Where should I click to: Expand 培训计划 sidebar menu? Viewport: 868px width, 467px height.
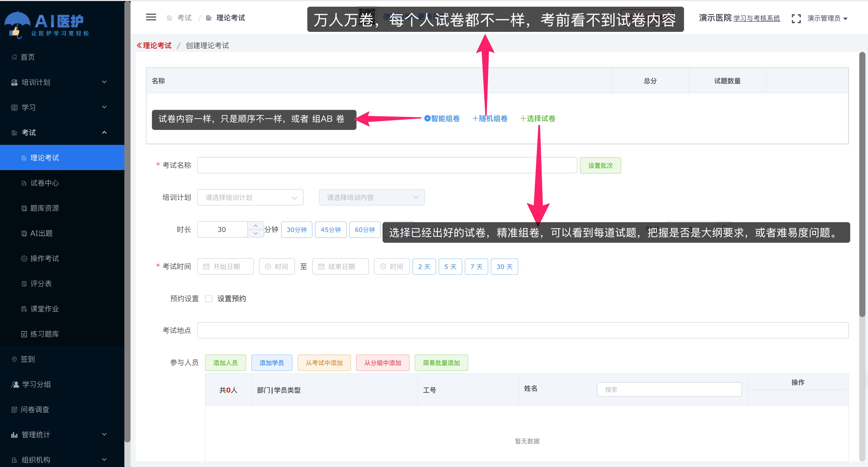pos(62,82)
